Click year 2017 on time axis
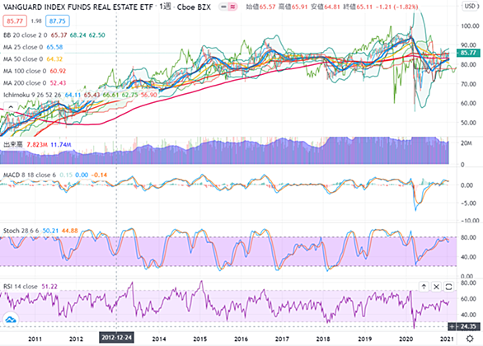483x346 pixels. pos(282,339)
